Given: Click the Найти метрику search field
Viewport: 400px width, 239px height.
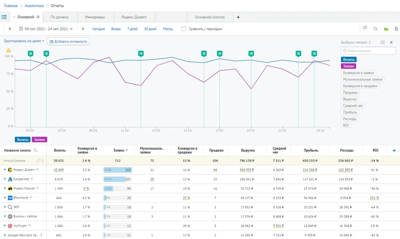Looking at the screenshot, I should click(x=368, y=51).
